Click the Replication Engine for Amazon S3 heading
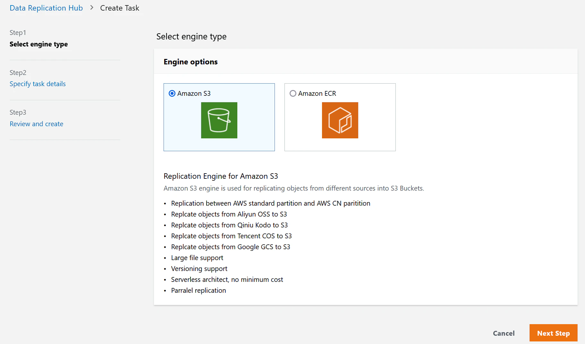Viewport: 585px width, 344px height. coord(221,176)
